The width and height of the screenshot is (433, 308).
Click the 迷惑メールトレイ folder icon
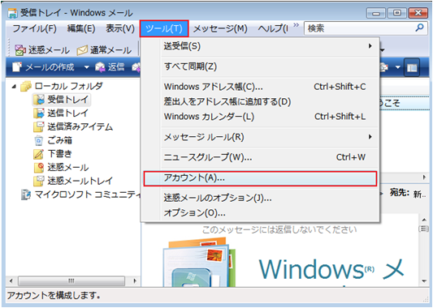[x=39, y=181]
